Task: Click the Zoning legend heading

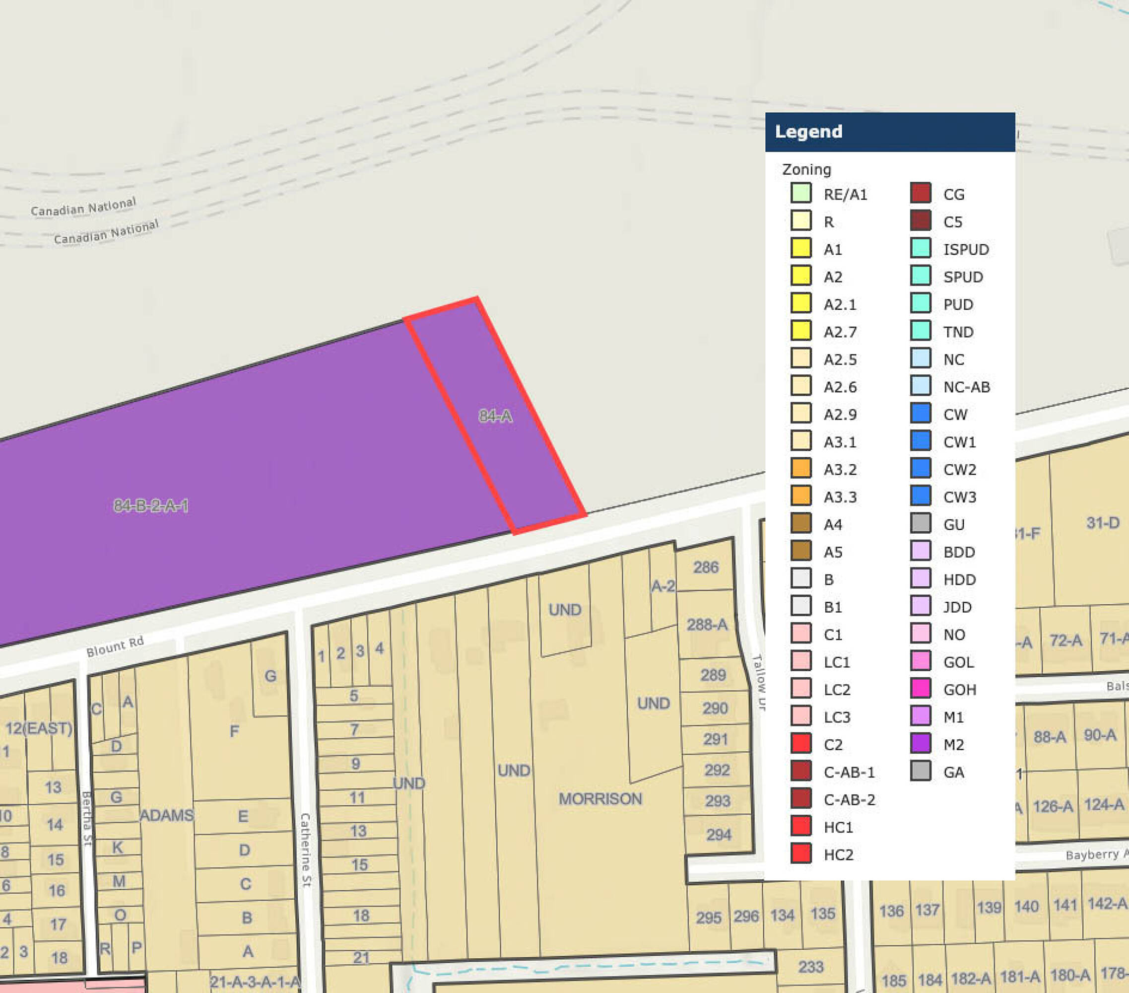Action: (x=806, y=169)
